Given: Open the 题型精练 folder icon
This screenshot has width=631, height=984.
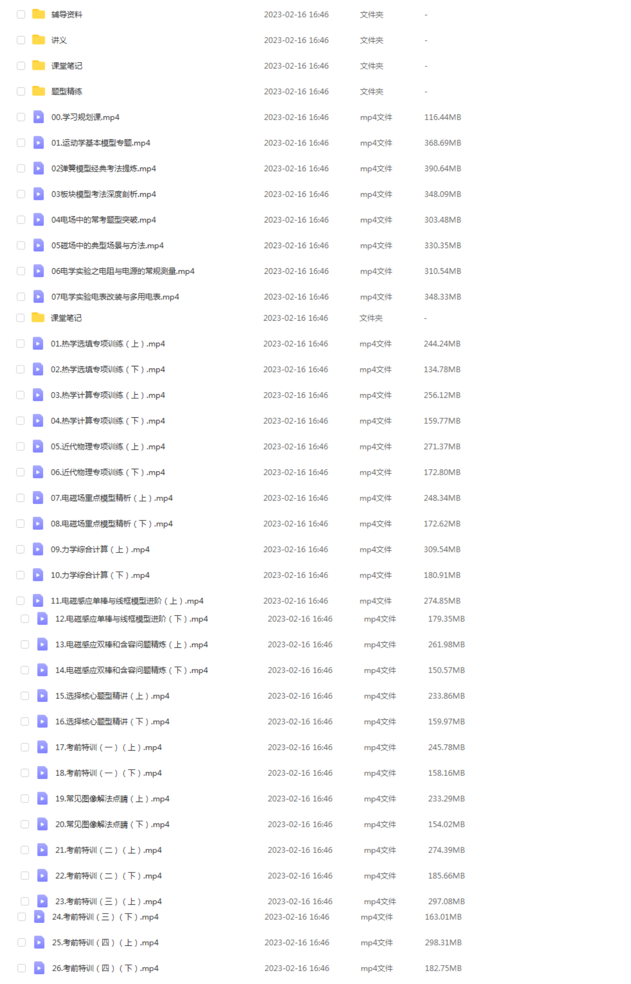Looking at the screenshot, I should (x=39, y=91).
